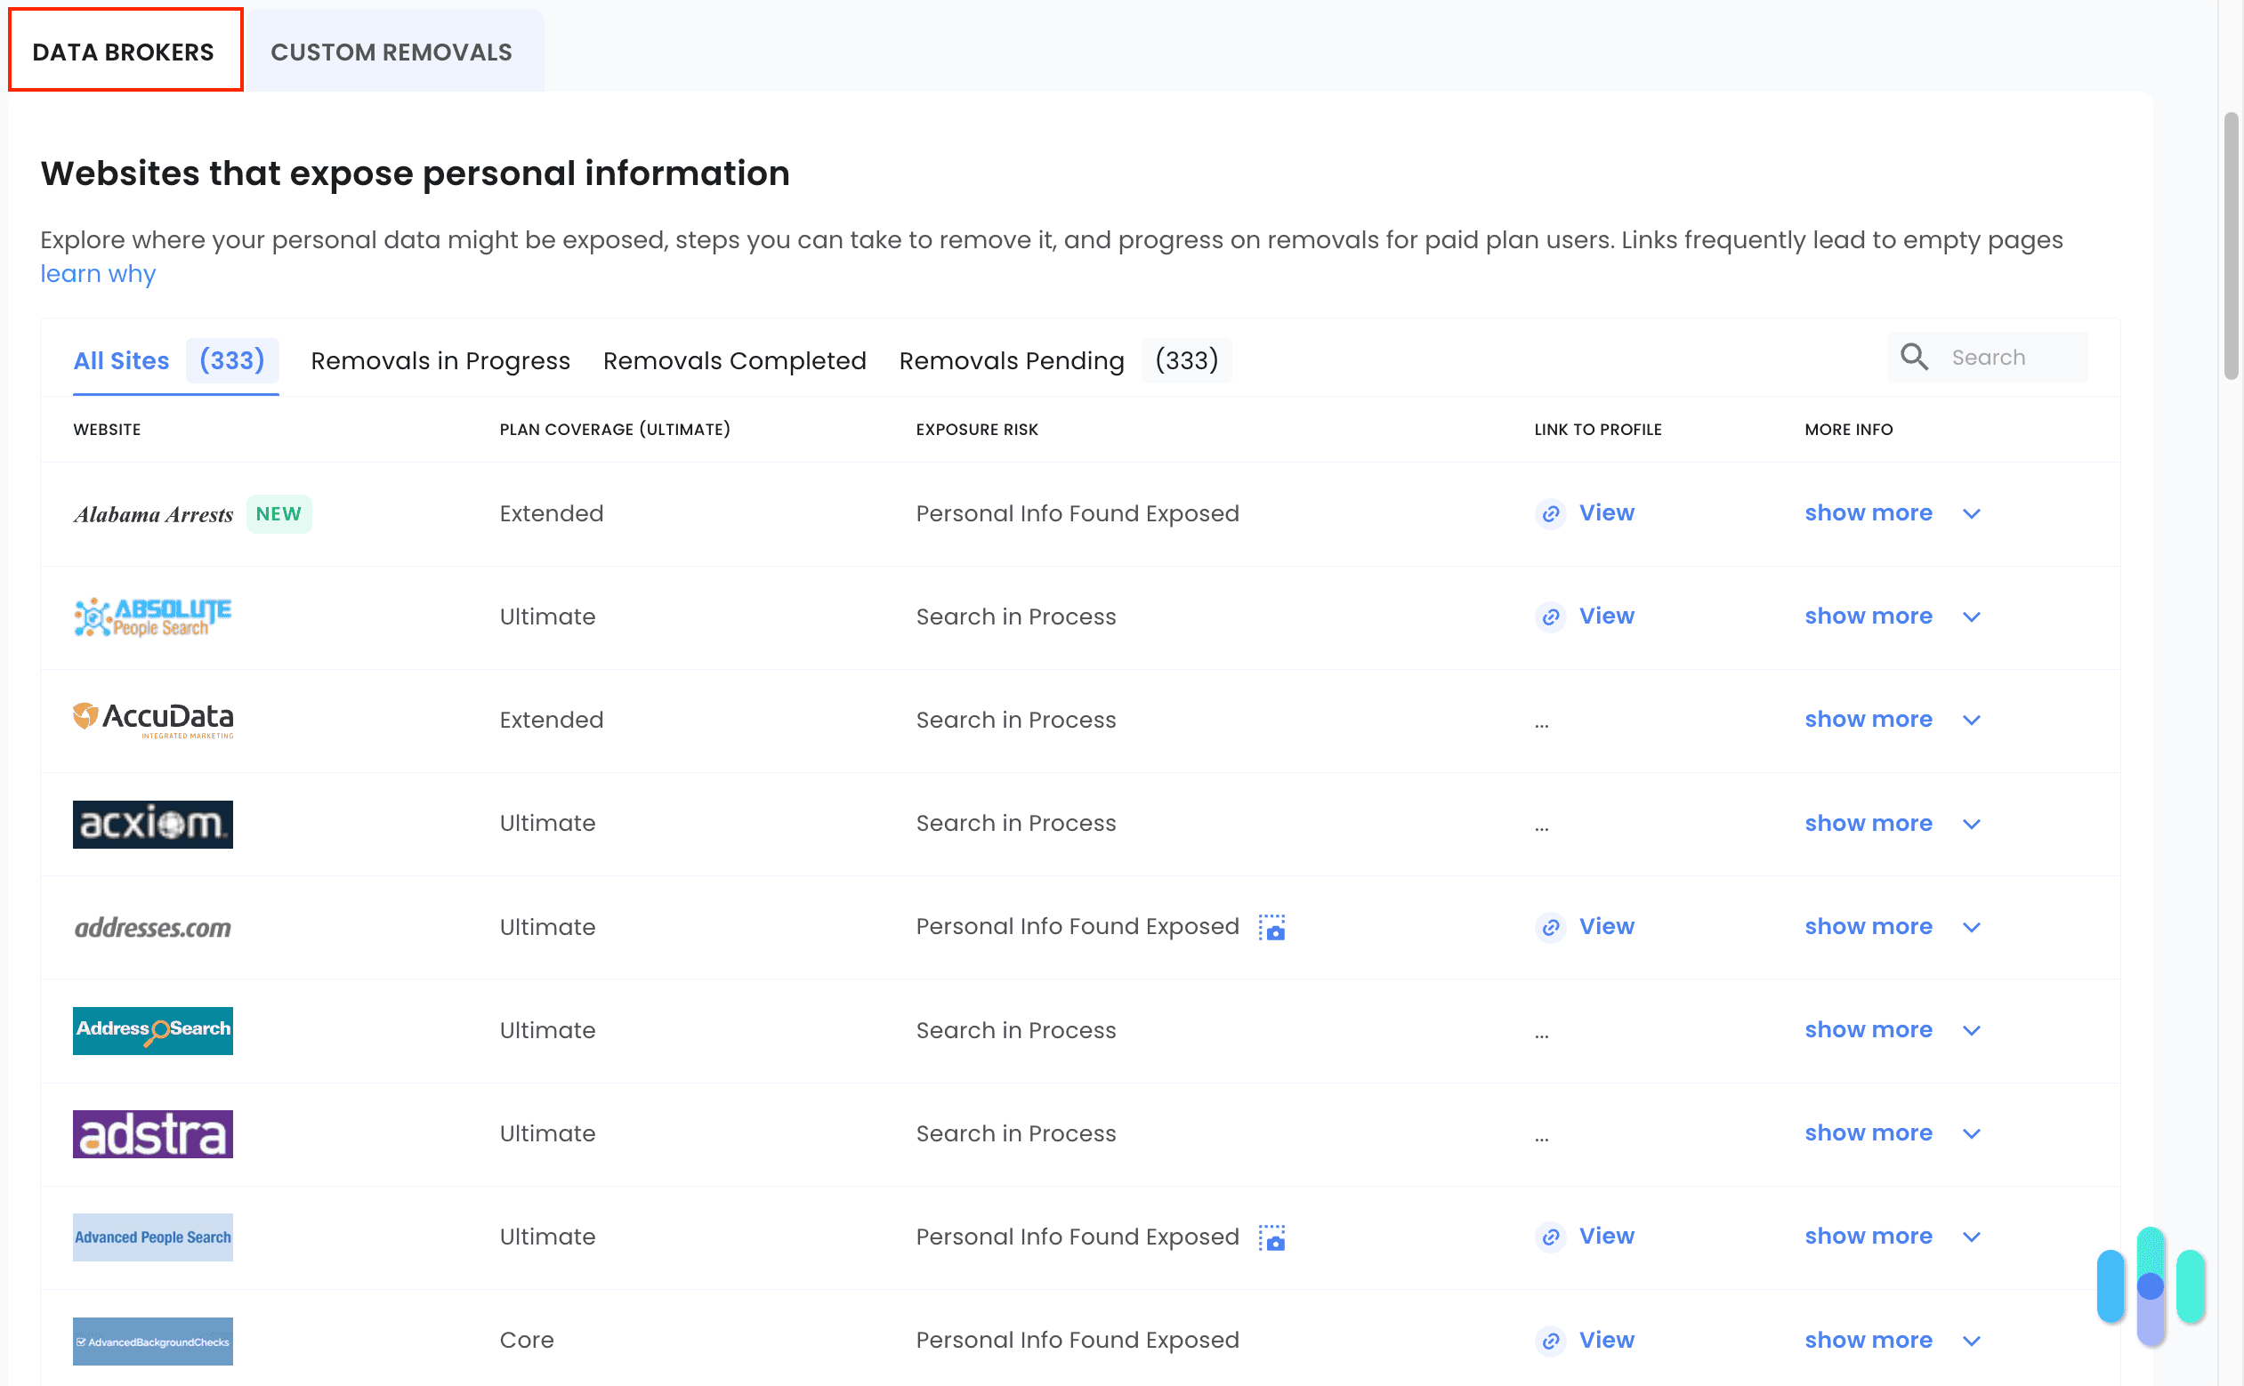Image resolution: width=2244 pixels, height=1386 pixels.
Task: Click the learn why link
Action: click(x=97, y=273)
